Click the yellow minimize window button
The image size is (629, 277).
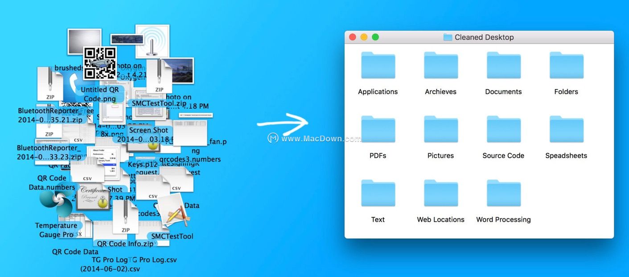pyautogui.click(x=364, y=37)
